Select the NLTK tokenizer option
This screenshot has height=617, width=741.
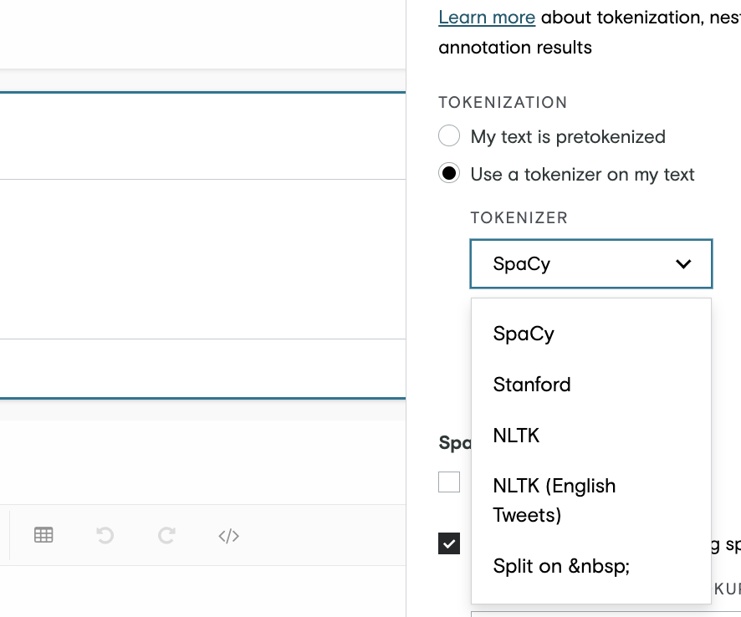(x=515, y=435)
